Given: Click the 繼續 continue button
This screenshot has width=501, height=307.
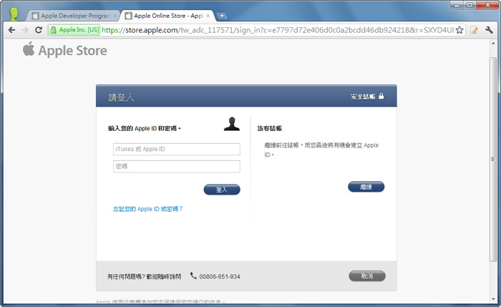Looking at the screenshot, I should pyautogui.click(x=366, y=187).
